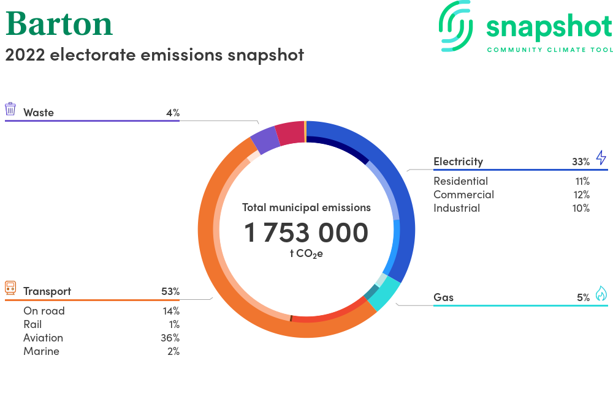Click the Electricity 33% value
613x410 pixels.
point(581,162)
